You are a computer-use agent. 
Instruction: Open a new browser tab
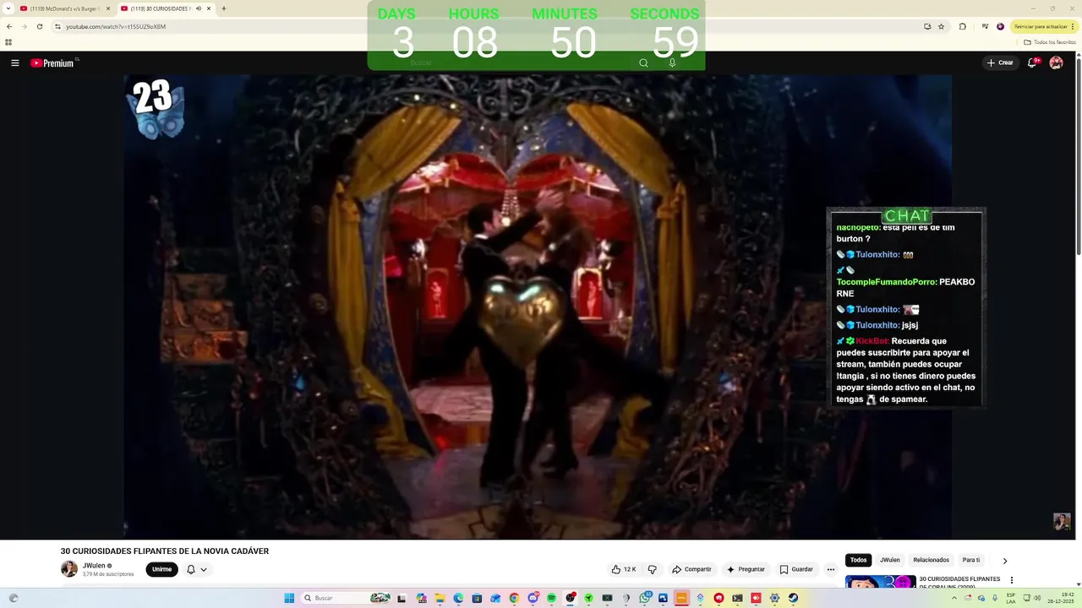click(x=224, y=8)
